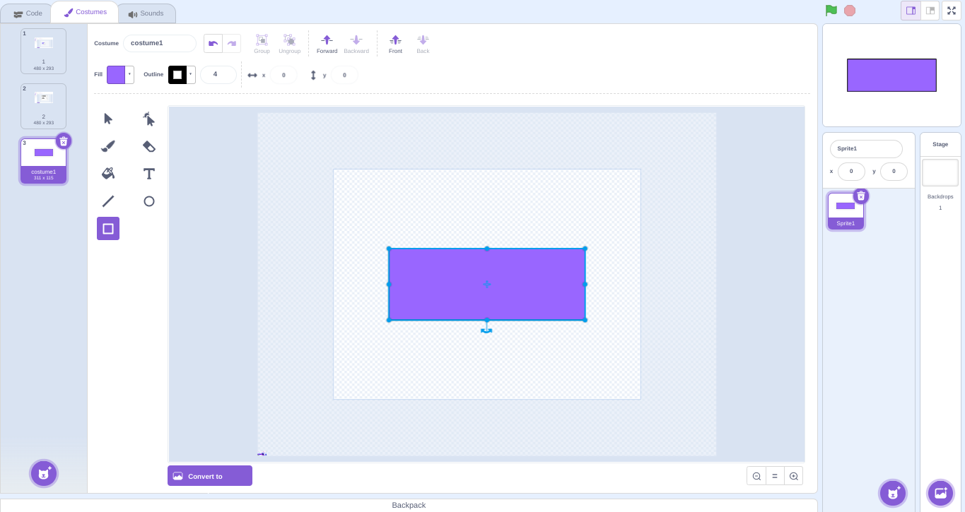Select the Eraser tool
Viewport: 965px width, 512px height.
[x=148, y=146]
